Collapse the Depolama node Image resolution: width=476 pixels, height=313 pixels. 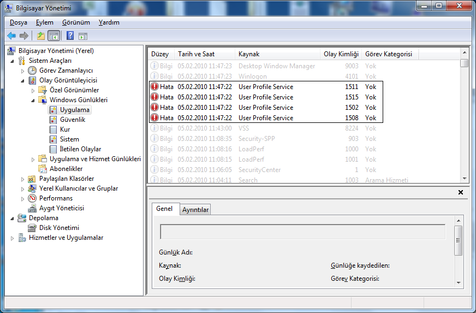(x=13, y=218)
